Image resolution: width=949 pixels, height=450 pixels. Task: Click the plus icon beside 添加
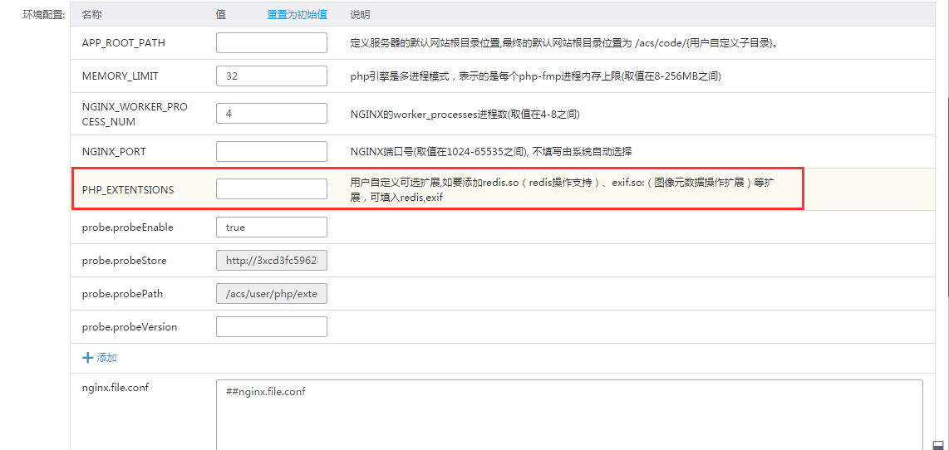(86, 358)
